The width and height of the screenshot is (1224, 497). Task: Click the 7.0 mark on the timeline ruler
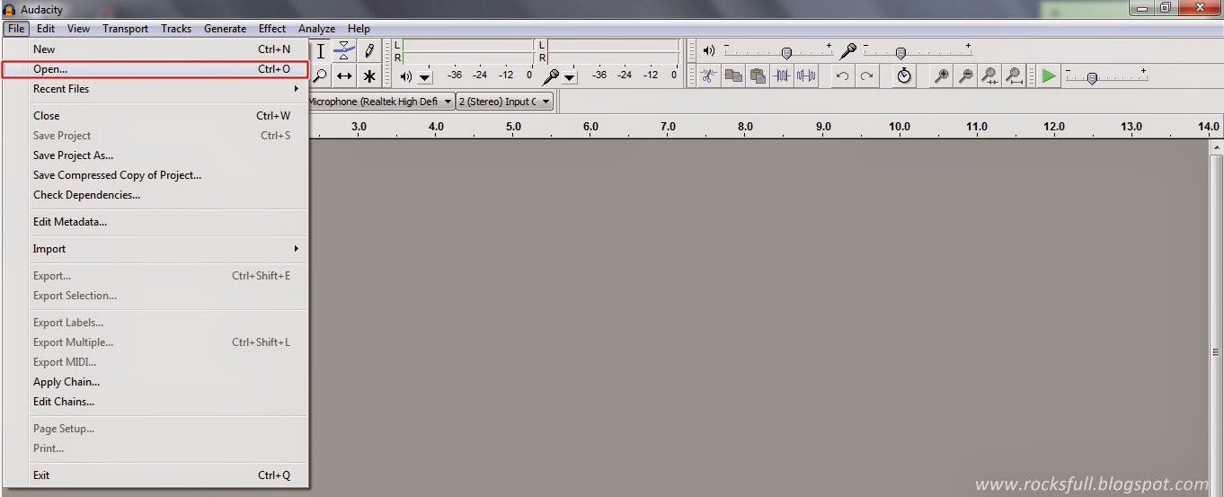click(x=668, y=127)
